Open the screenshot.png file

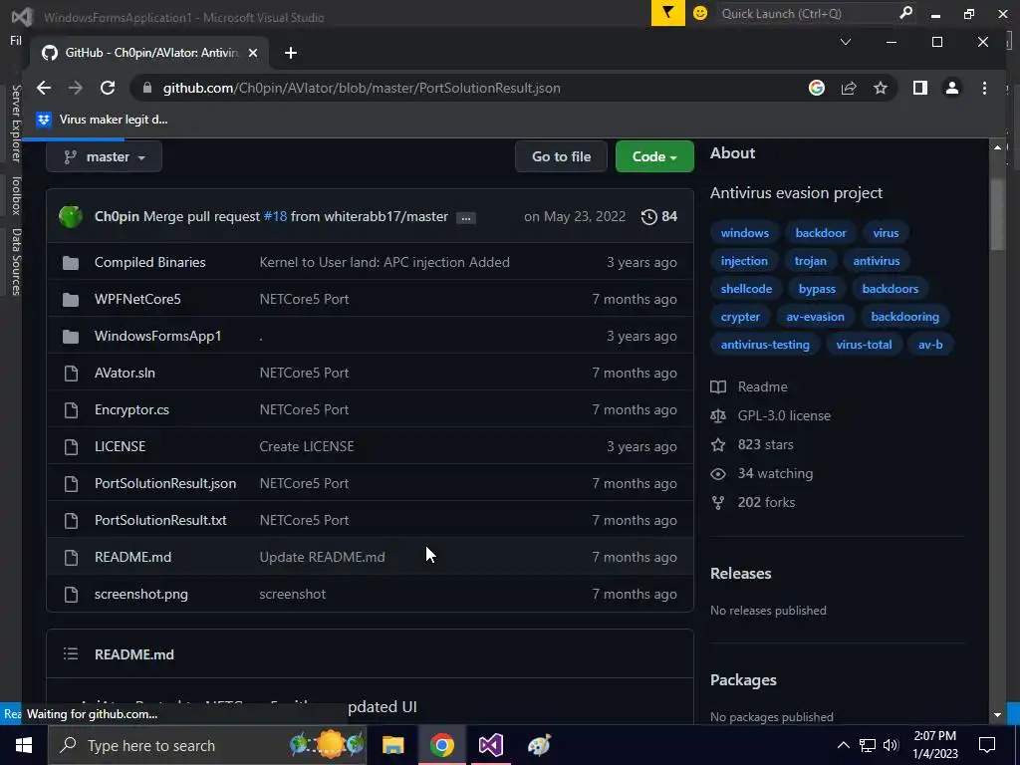click(141, 594)
